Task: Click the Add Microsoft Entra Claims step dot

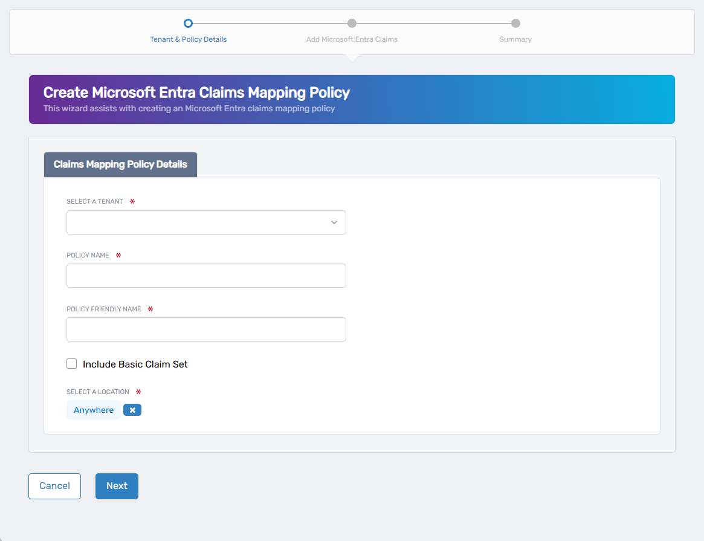Action: point(352,23)
